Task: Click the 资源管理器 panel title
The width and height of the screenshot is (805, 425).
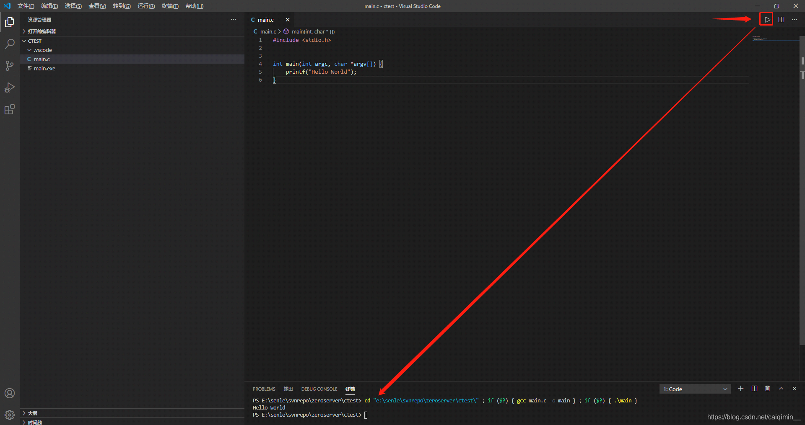Action: point(39,20)
